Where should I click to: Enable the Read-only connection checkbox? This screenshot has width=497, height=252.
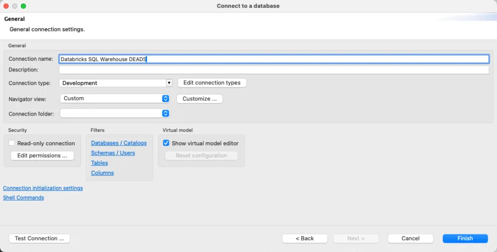(12, 143)
